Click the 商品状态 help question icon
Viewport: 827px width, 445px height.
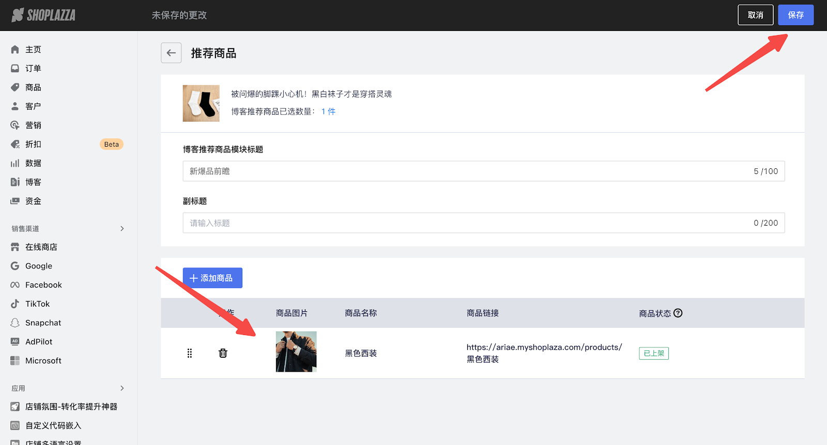coord(678,313)
